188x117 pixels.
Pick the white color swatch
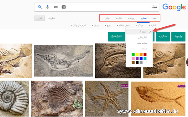tap(145, 62)
